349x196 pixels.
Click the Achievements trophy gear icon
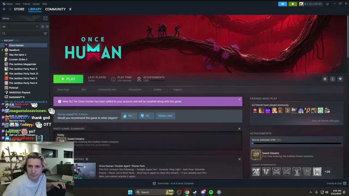[139, 79]
